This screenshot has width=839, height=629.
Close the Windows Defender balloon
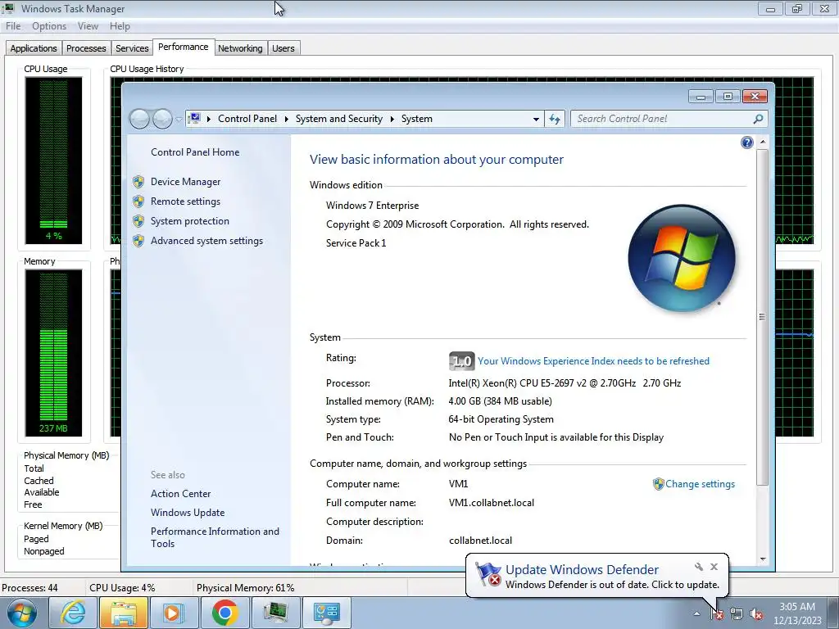[714, 567]
